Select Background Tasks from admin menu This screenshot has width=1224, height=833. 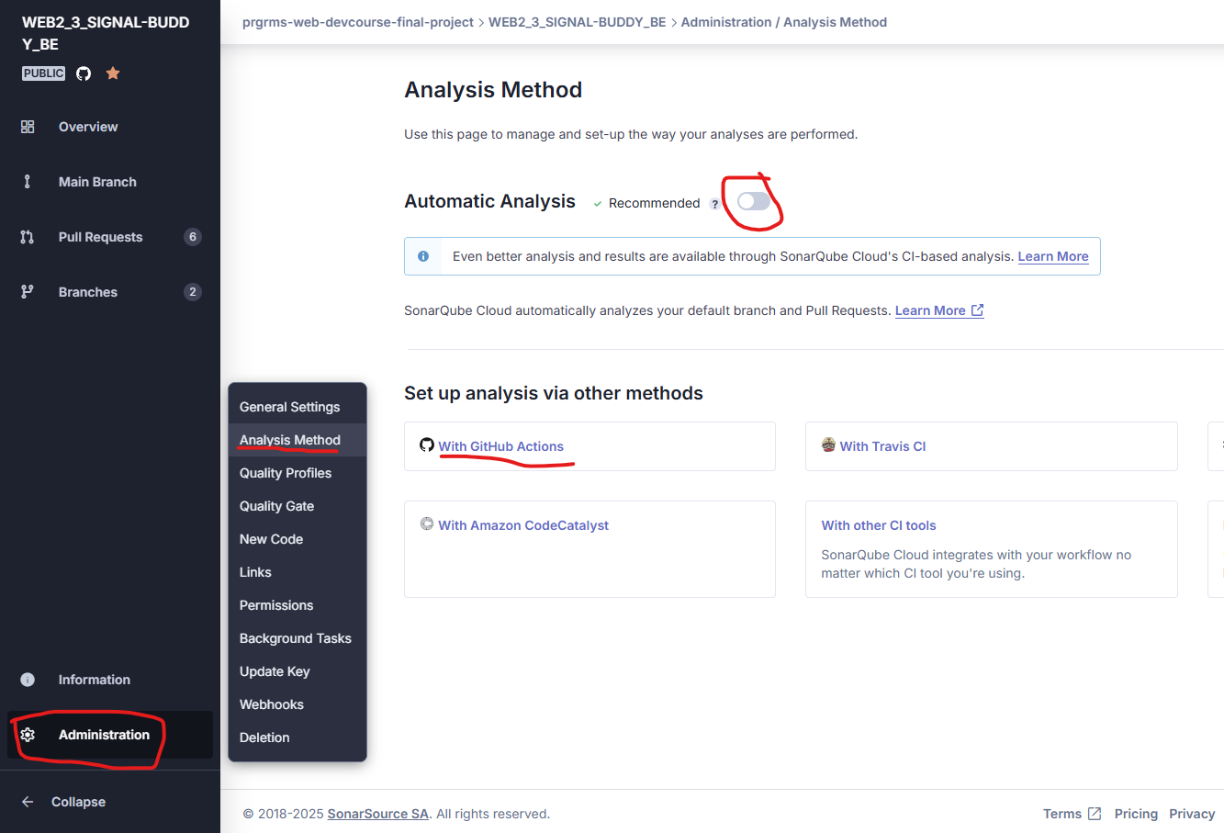coord(298,638)
